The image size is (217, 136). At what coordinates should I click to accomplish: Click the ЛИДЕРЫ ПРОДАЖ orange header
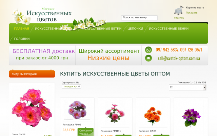click(x=32, y=74)
